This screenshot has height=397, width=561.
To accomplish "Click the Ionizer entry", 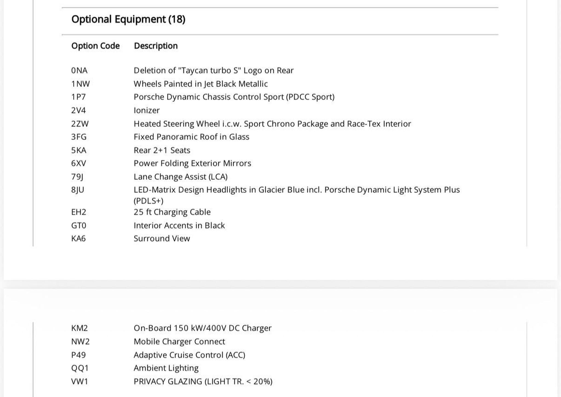I will [147, 110].
